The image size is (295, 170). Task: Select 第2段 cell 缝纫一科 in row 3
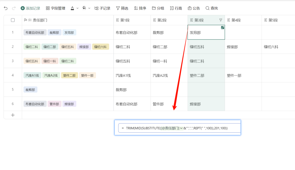[x=169, y=61]
